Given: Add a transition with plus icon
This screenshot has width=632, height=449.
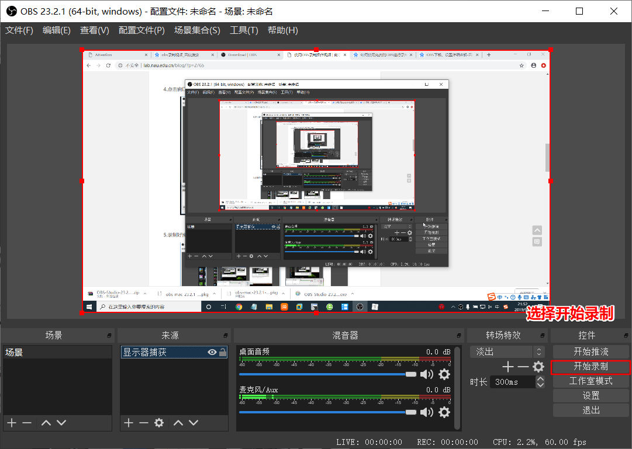Looking at the screenshot, I should tap(508, 367).
